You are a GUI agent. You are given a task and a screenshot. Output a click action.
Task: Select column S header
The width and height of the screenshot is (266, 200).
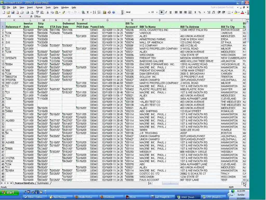click(x=159, y=20)
